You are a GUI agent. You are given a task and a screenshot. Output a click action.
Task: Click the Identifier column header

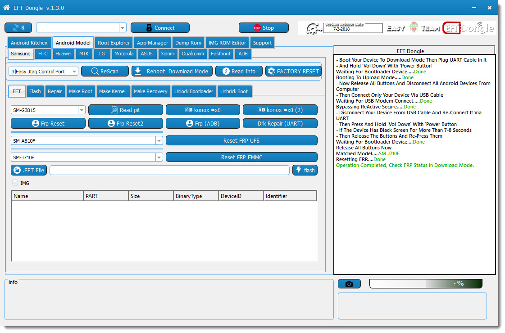tap(290, 196)
